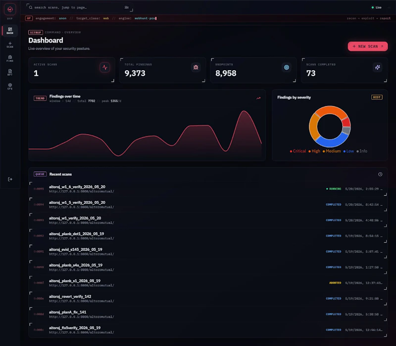The image size is (396, 346).
Task: Open the CFG settings sidebar item
Action: pyautogui.click(x=10, y=86)
